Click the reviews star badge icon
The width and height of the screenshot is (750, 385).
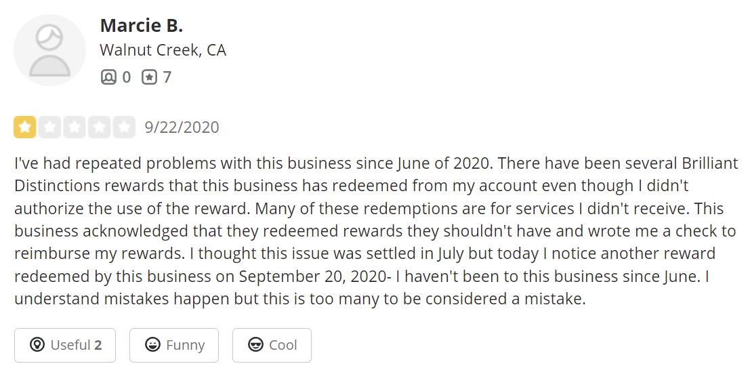(x=149, y=77)
